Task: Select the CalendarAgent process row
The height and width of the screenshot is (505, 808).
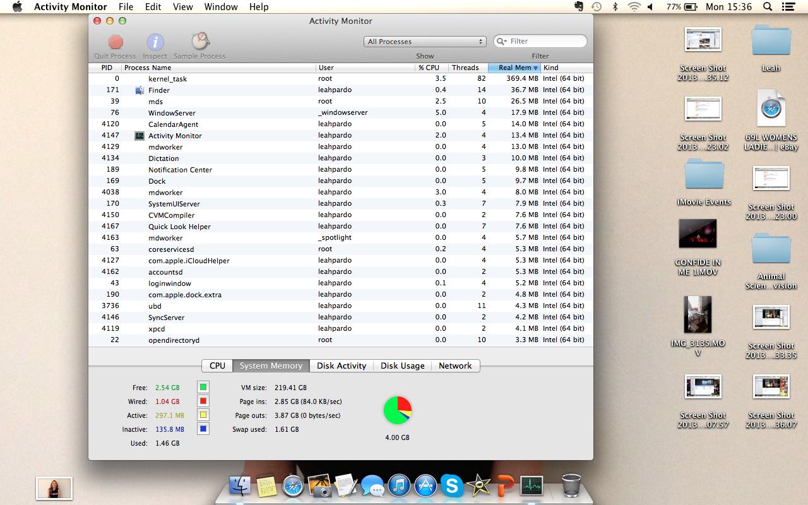Action: coord(341,124)
